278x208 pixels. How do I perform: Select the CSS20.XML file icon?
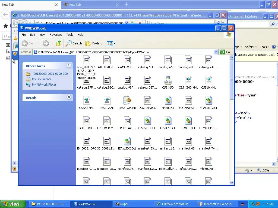tap(87, 101)
